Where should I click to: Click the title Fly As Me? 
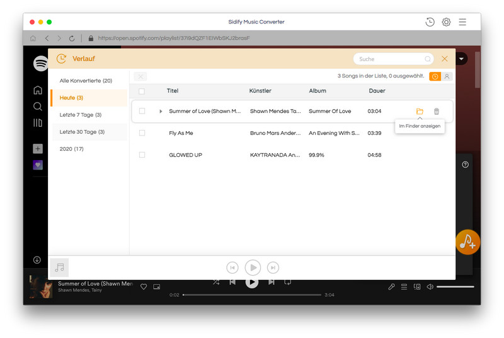[x=181, y=133]
